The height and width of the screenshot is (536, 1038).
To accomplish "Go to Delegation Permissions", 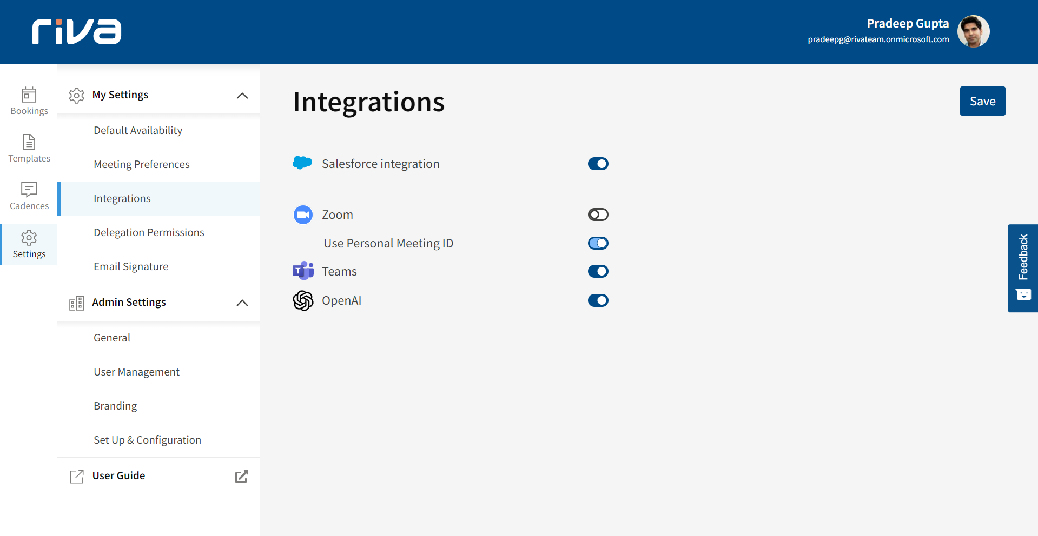I will click(x=158, y=232).
